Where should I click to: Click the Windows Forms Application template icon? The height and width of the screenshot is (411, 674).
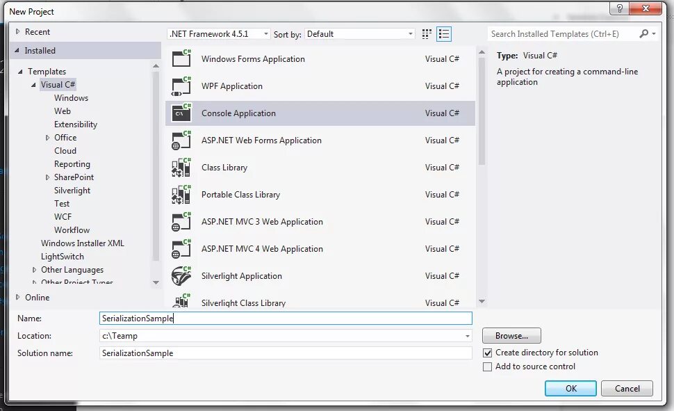[x=181, y=58]
